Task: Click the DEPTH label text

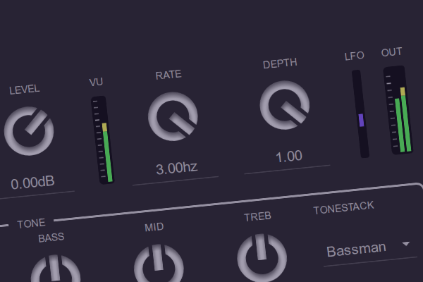Action: [280, 63]
